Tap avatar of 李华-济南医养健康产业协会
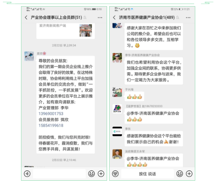 (x=117, y=58)
